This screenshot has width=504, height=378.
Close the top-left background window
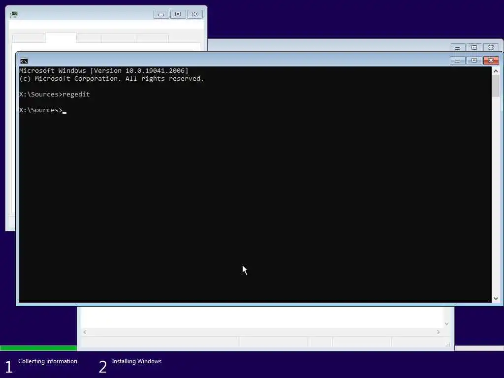click(x=194, y=14)
